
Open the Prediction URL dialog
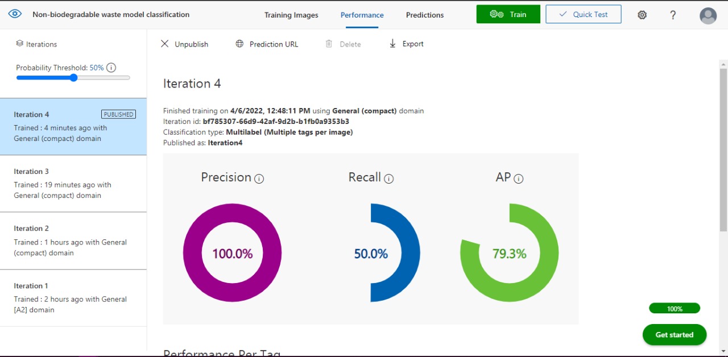tap(267, 44)
